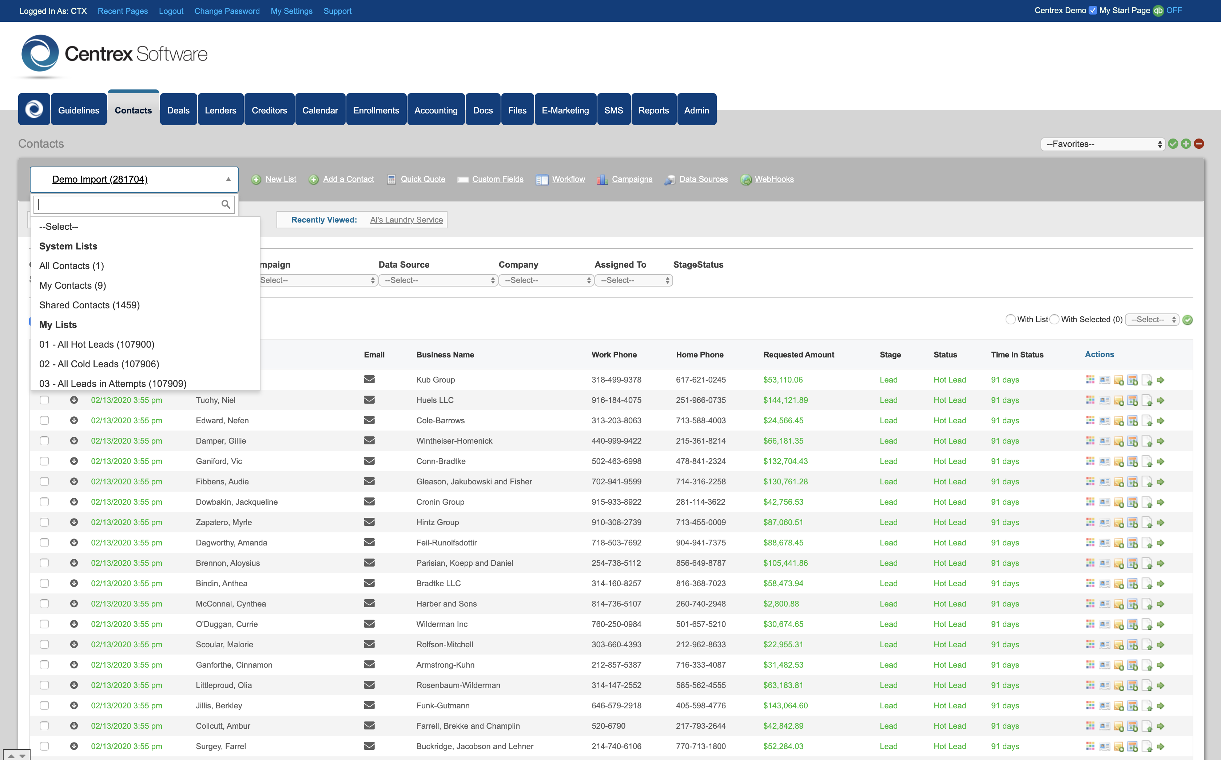Open the Company filter dropdown

[x=546, y=280]
